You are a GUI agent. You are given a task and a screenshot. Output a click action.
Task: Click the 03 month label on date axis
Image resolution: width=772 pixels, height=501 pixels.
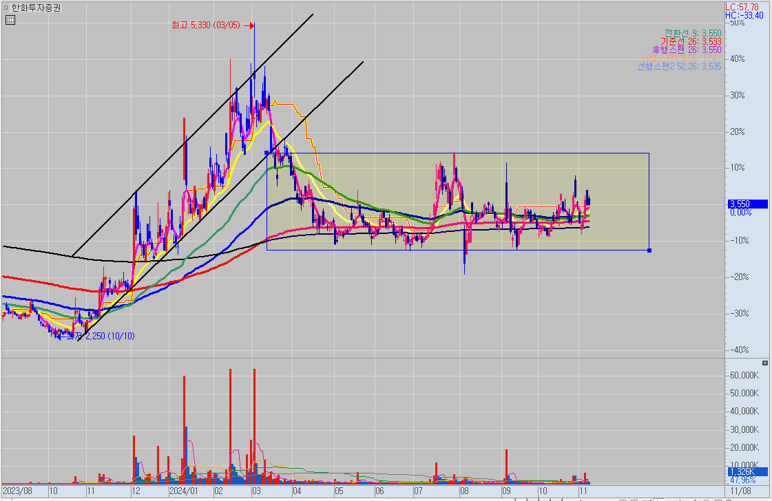click(256, 491)
